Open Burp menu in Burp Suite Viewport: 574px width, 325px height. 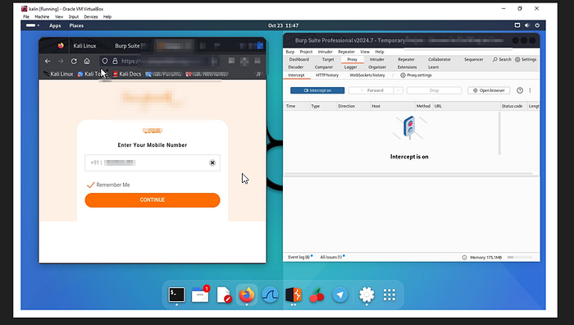click(x=290, y=52)
